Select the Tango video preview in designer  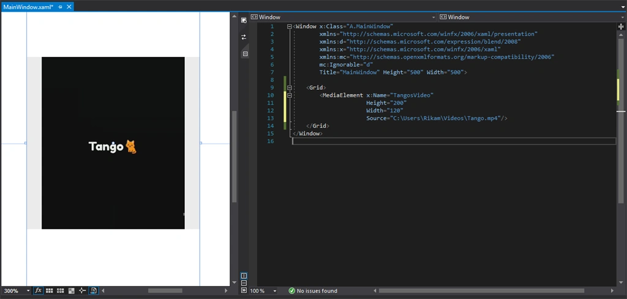113,143
